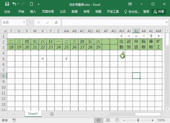Screen dimensions: 170x123
Task: Click the 迟到 header cell
Action: pyautogui.click(x=129, y=44)
